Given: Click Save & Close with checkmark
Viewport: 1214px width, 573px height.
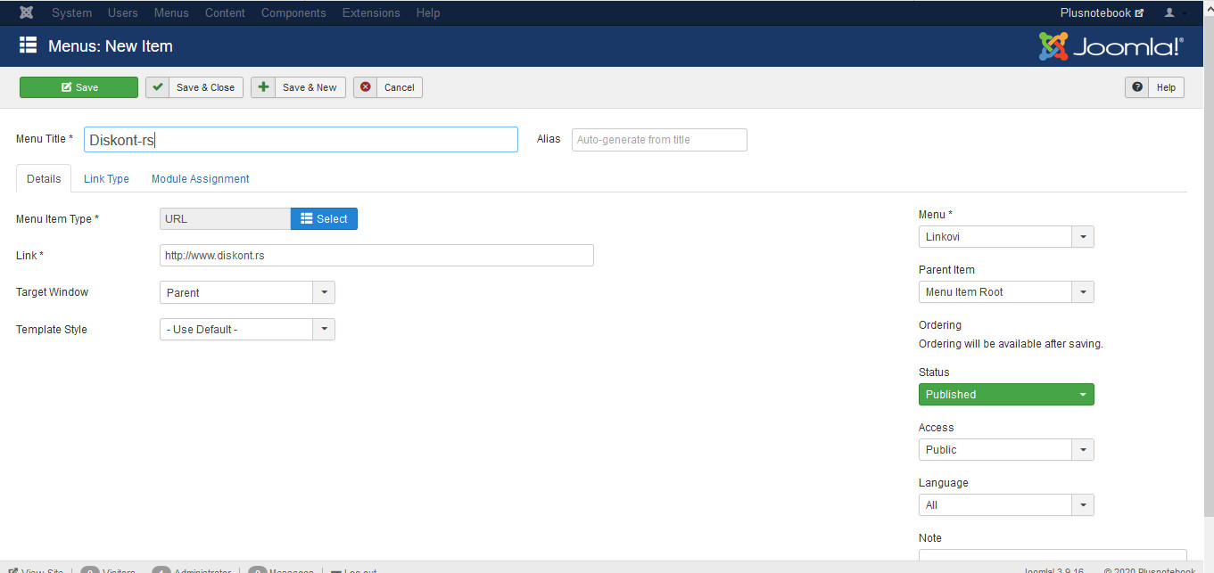Looking at the screenshot, I should pos(194,87).
